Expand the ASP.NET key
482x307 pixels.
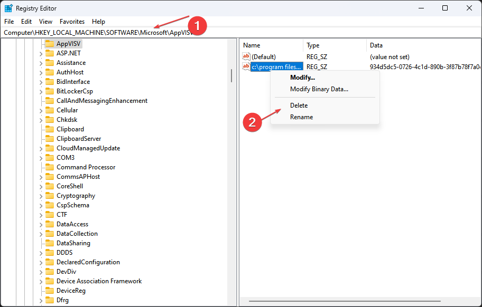pos(41,54)
